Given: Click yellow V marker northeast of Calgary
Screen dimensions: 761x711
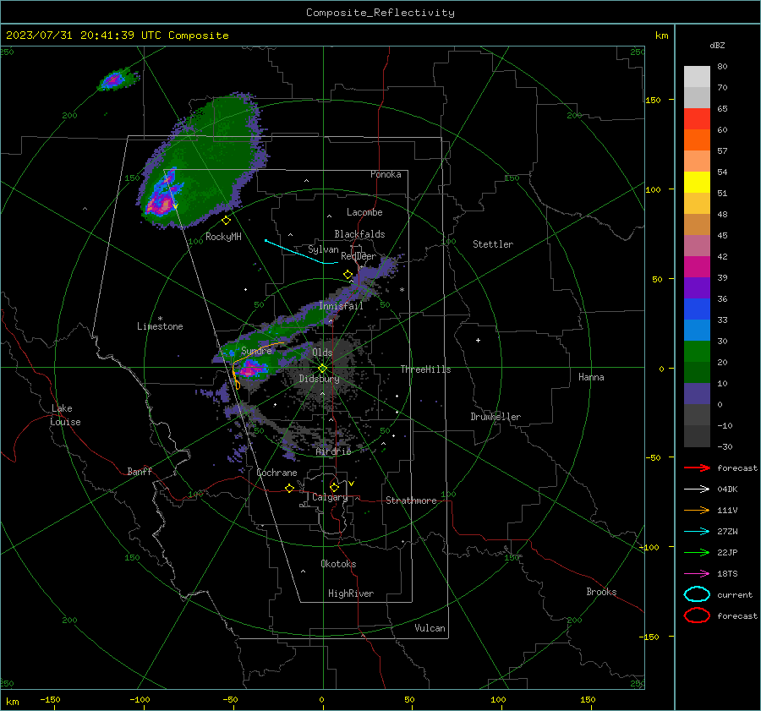Looking at the screenshot, I should pos(352,484).
